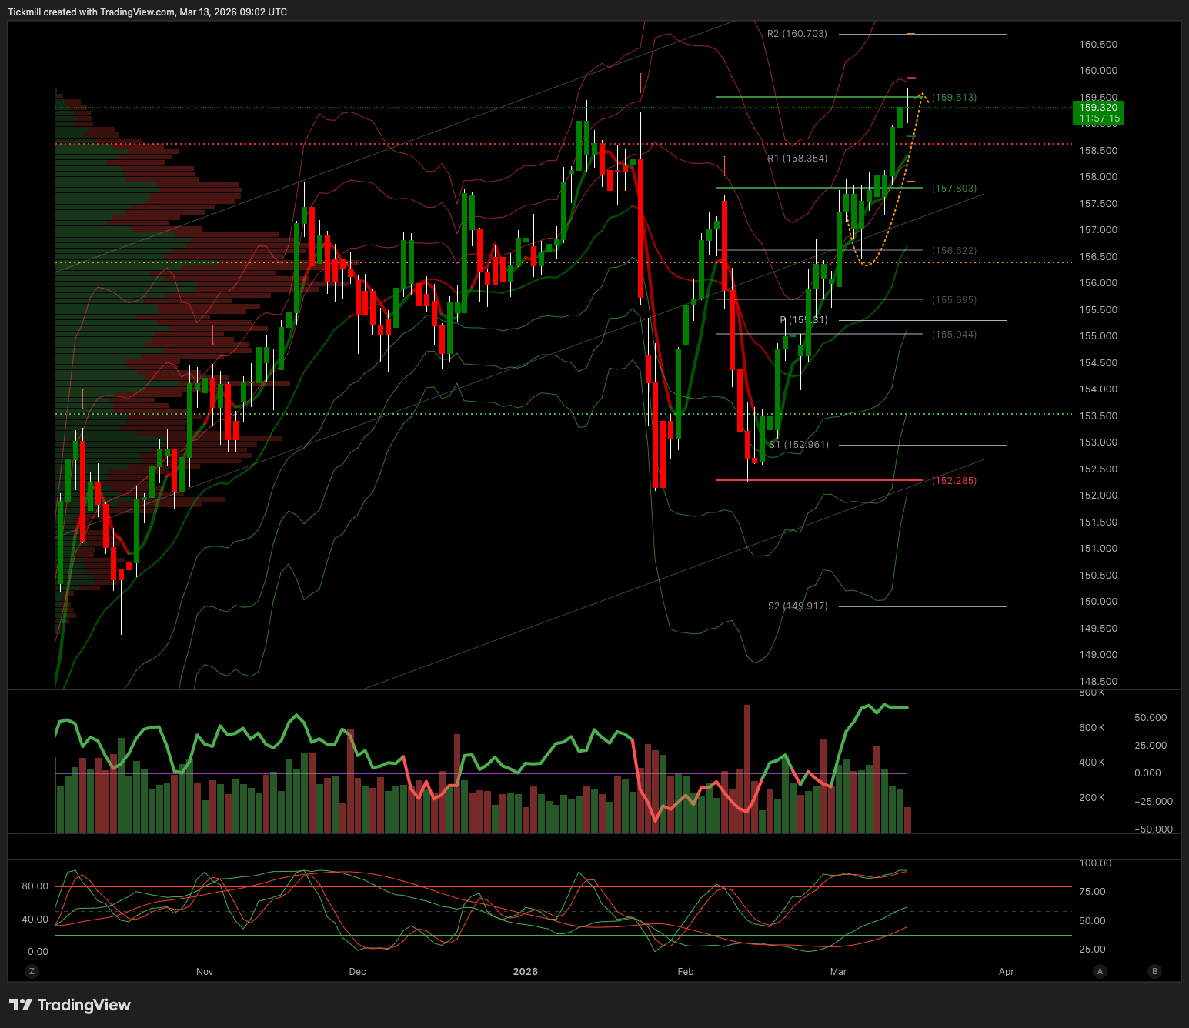
Task: Click the gray 155.044 level label
Action: [954, 335]
